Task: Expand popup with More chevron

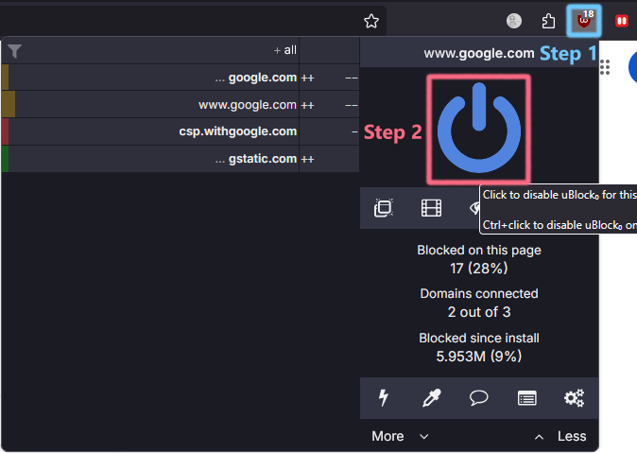Action: (x=400, y=436)
